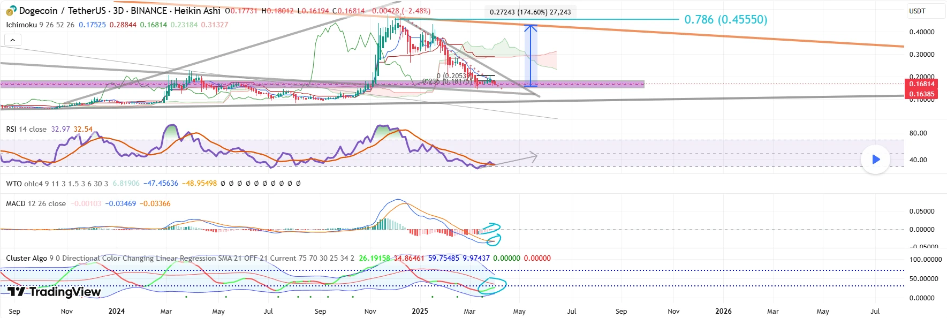This screenshot has width=947, height=318.
Task: Select the RSI 14 close indicator legend
Action: click(x=26, y=129)
